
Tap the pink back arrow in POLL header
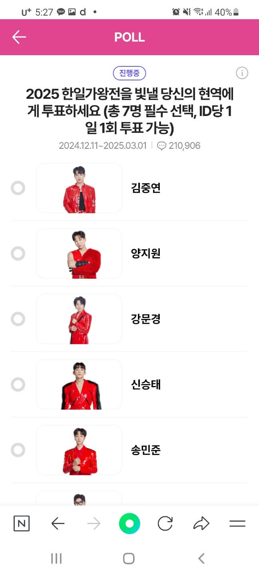[18, 37]
